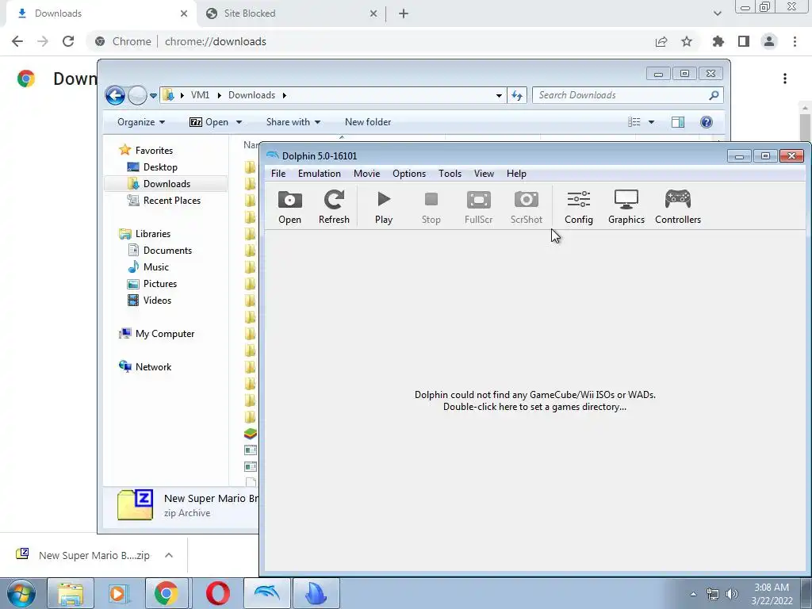
Task: Open the Music library
Action: coord(156,266)
